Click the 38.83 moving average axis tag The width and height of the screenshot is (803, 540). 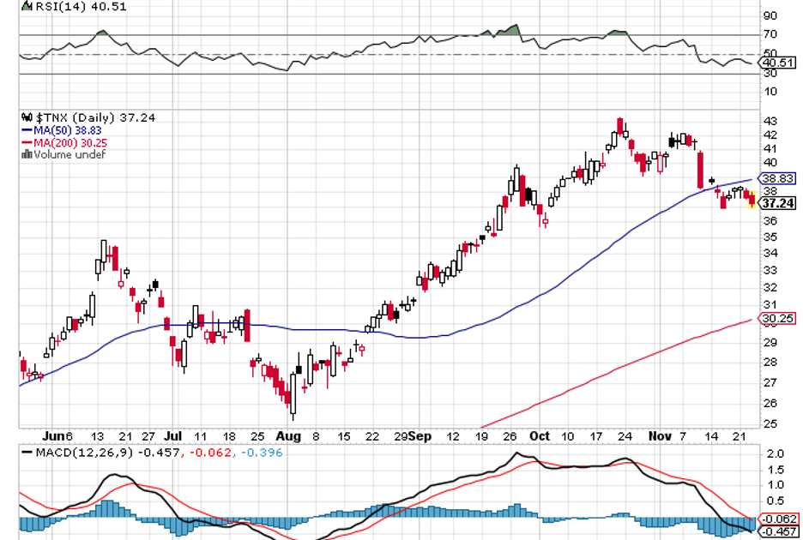[x=779, y=179]
